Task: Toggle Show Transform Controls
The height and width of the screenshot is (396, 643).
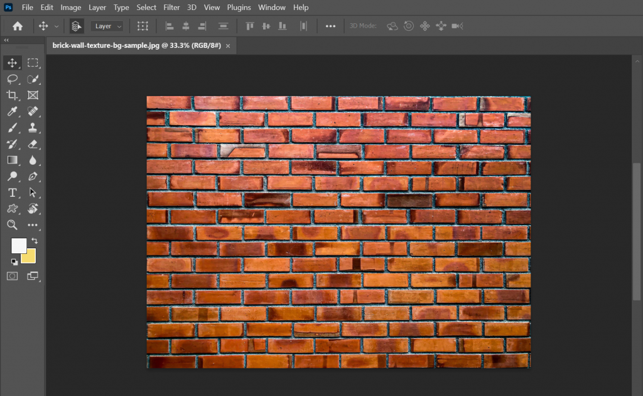Action: [143, 26]
